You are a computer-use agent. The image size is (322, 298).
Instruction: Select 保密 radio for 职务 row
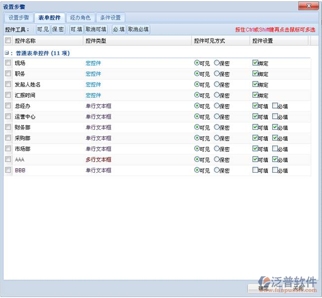[x=216, y=74]
